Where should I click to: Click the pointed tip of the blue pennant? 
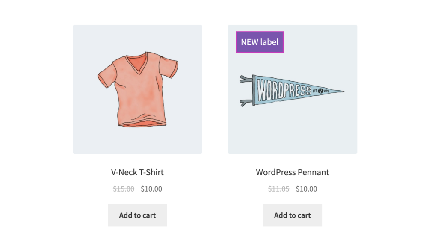339,91
